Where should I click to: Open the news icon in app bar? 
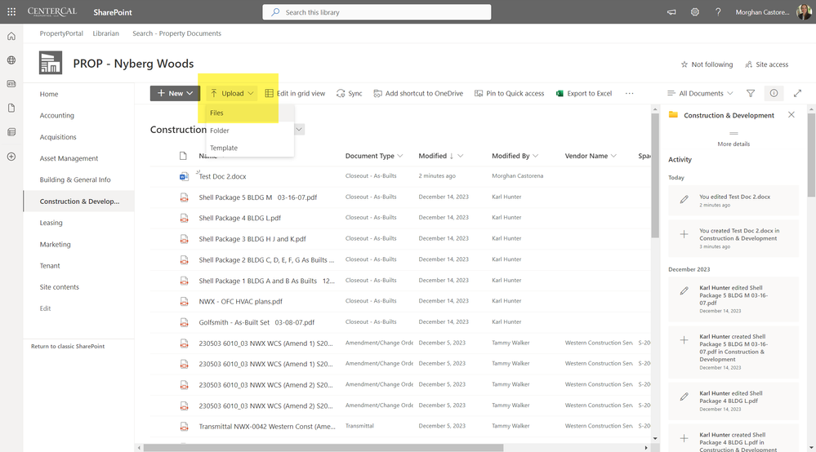11,84
